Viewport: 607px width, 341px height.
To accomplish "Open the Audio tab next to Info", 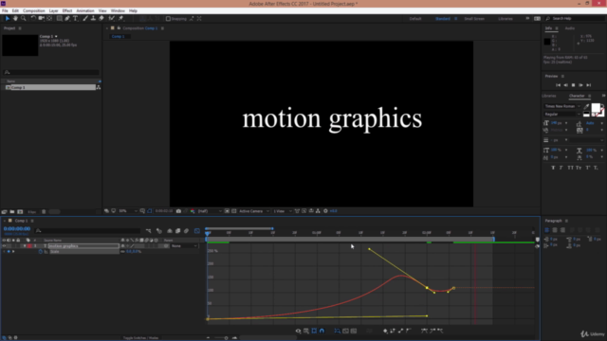I will (x=569, y=28).
